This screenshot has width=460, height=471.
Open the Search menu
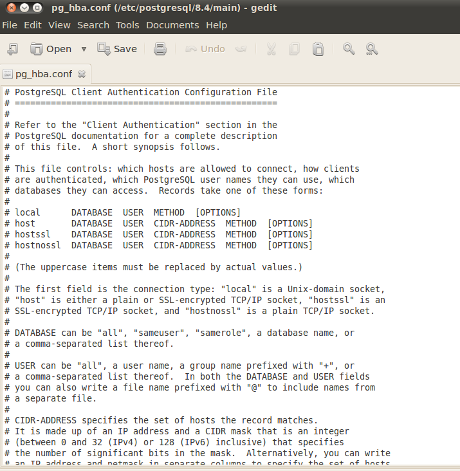tap(93, 25)
